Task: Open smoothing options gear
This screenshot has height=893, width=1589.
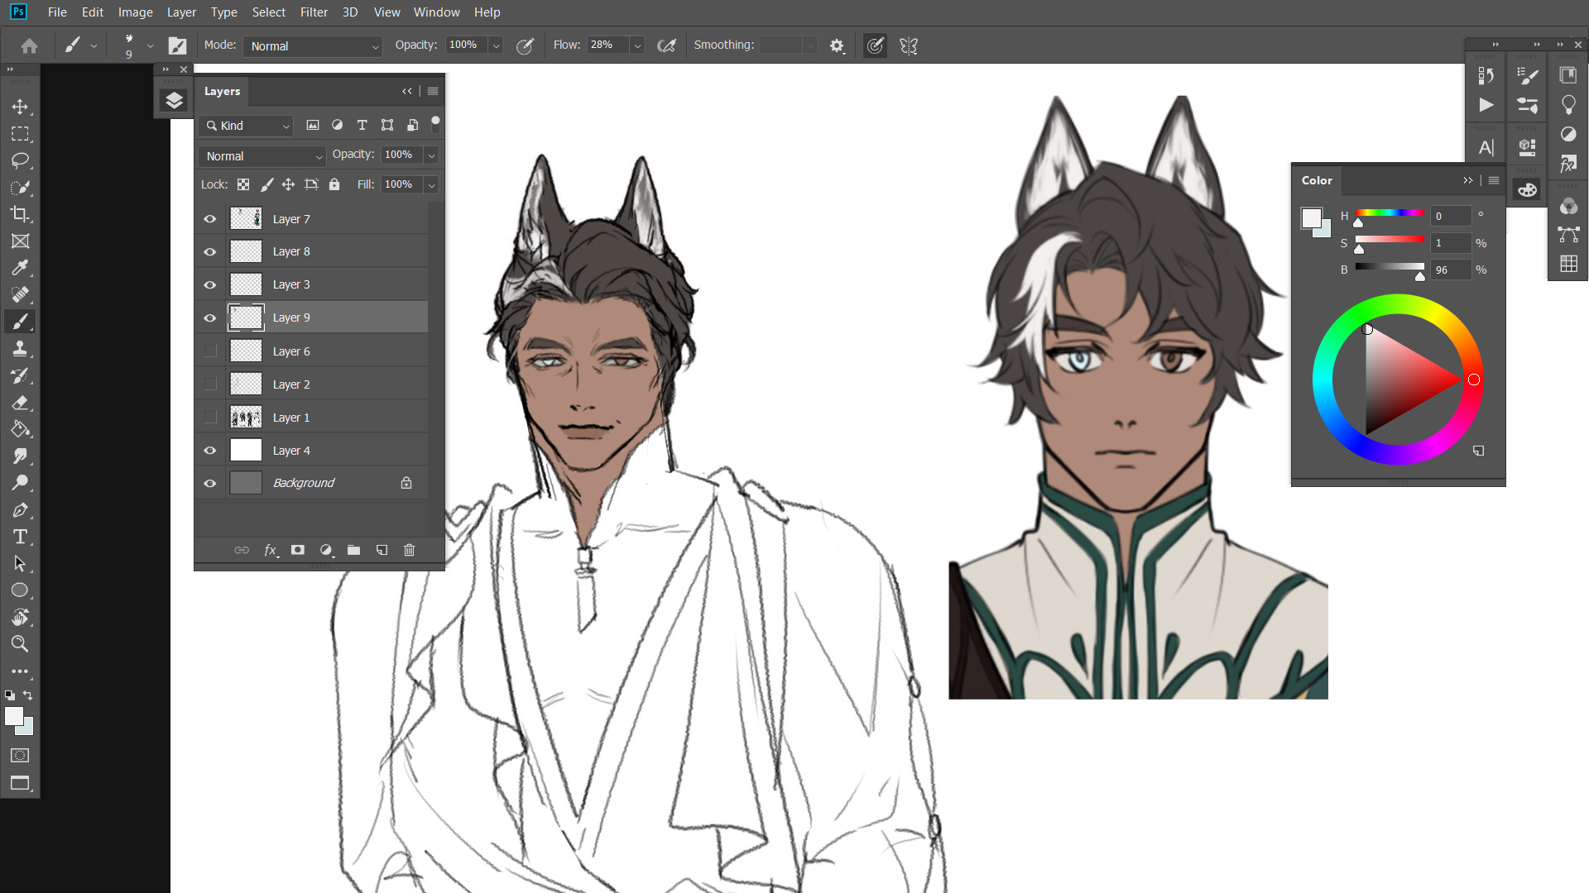Action: tap(837, 46)
